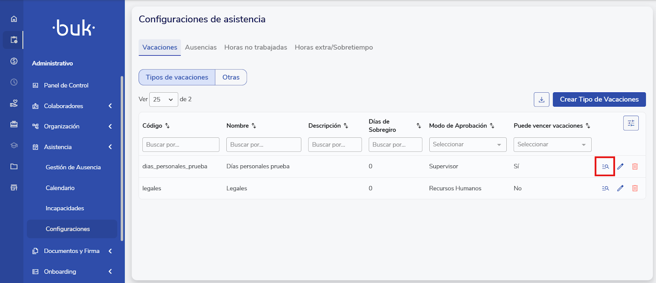Focus the Nombre search field
This screenshot has height=283, width=656.
pos(264,144)
